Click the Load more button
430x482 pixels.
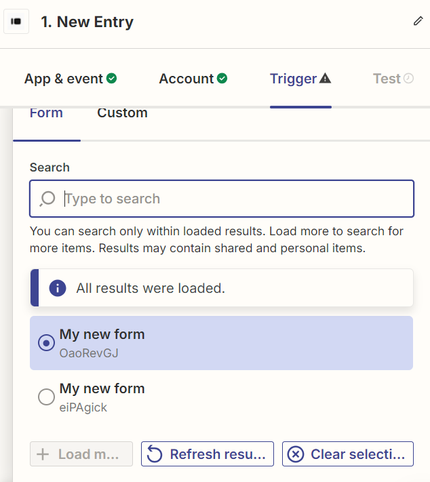pyautogui.click(x=81, y=454)
